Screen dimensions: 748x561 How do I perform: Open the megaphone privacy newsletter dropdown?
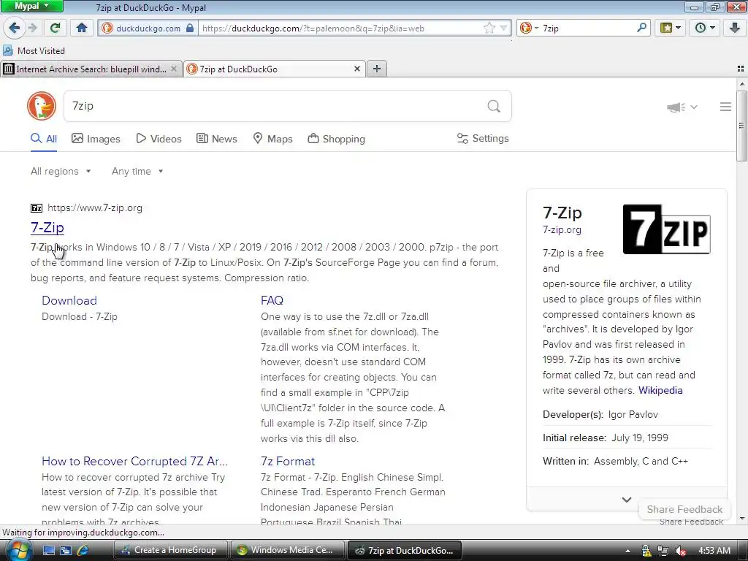682,107
